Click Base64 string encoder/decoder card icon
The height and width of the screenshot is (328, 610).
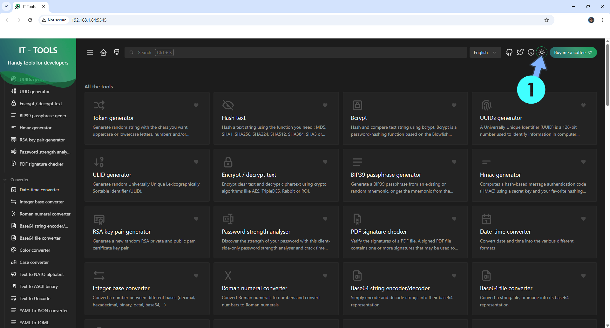click(x=357, y=276)
